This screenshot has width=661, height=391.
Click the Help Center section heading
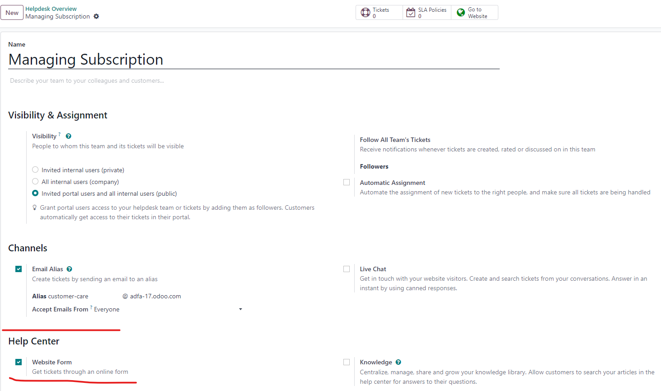tap(34, 341)
